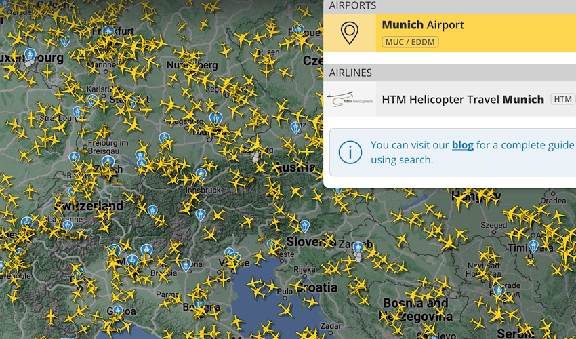Click the airport pin at Zagreb

[x=358, y=247]
